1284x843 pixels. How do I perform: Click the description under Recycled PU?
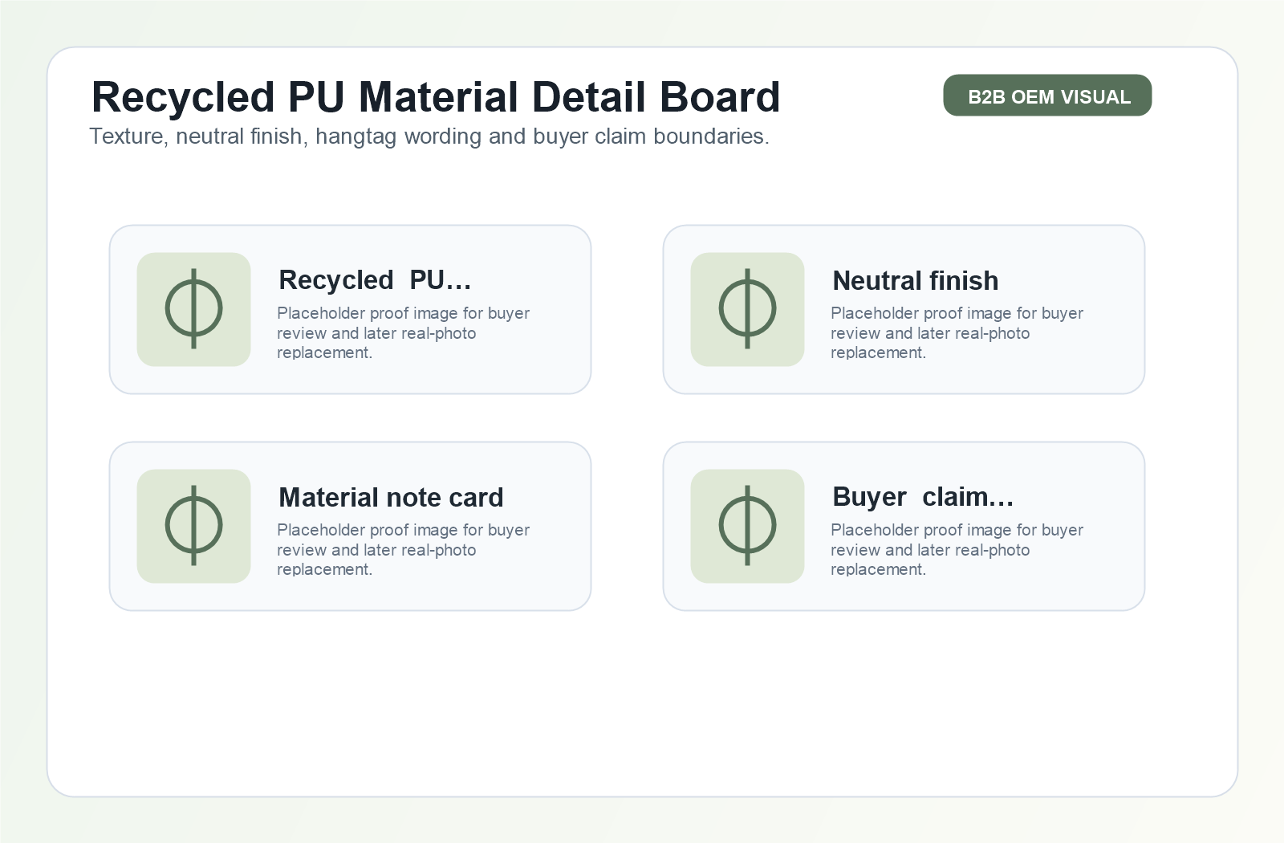pyautogui.click(x=403, y=332)
